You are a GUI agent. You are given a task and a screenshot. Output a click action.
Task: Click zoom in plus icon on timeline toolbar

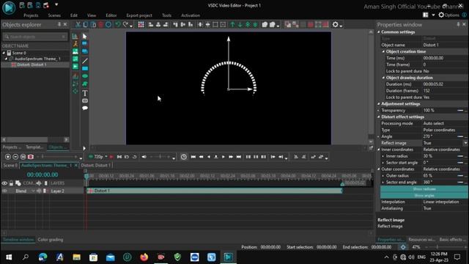tap(8, 156)
